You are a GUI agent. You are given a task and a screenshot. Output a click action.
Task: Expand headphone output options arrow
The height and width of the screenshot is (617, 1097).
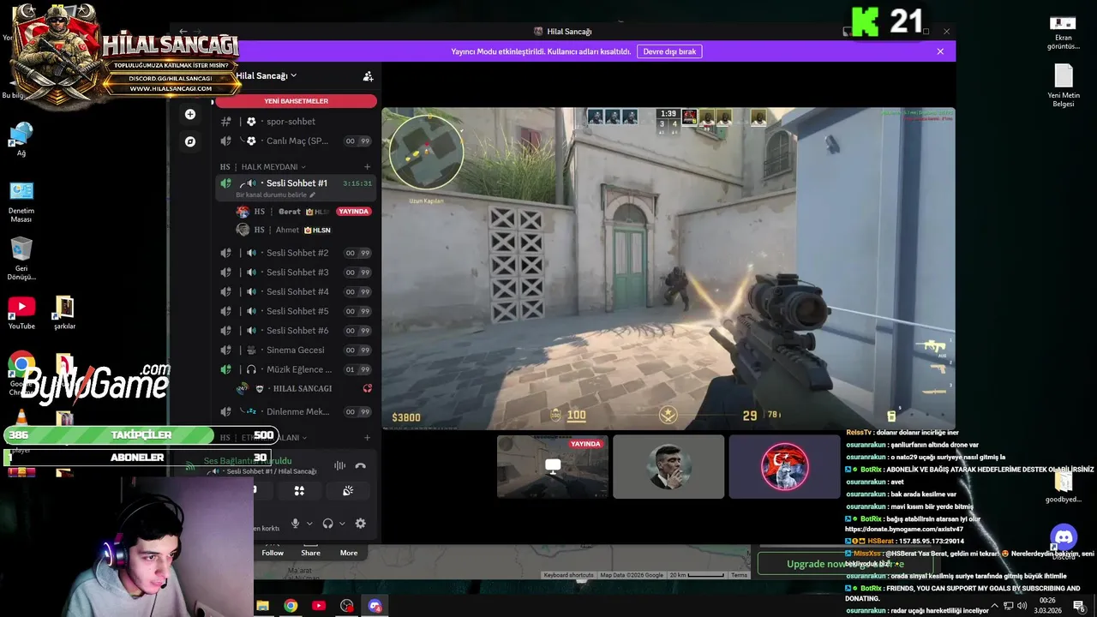coord(342,524)
